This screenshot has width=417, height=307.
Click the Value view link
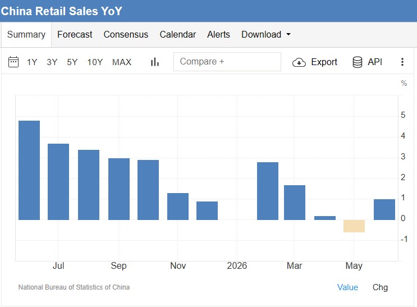(x=347, y=287)
